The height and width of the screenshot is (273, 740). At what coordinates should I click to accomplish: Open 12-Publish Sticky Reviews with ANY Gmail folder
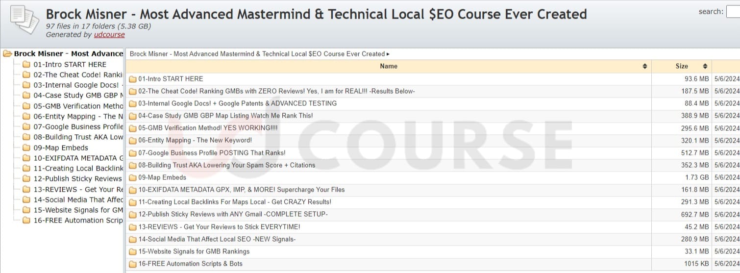tap(233, 214)
